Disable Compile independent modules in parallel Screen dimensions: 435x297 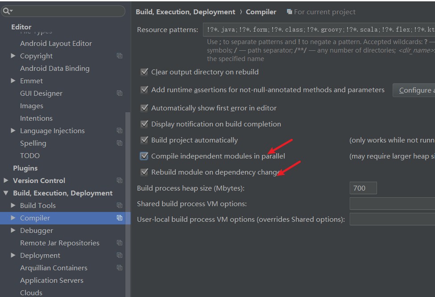click(x=144, y=156)
